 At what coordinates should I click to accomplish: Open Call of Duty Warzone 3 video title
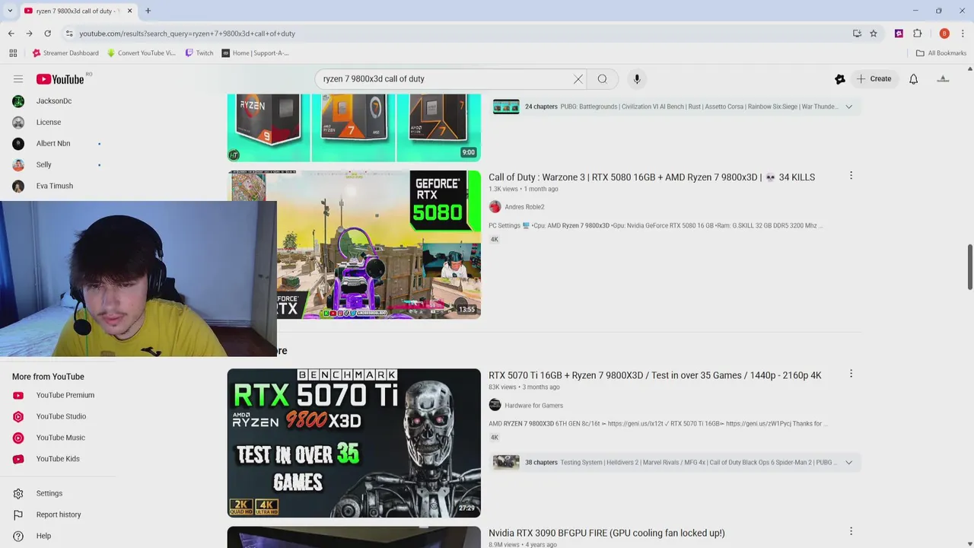pos(651,177)
